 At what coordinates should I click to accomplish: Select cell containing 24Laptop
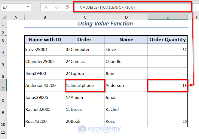pos(85,73)
